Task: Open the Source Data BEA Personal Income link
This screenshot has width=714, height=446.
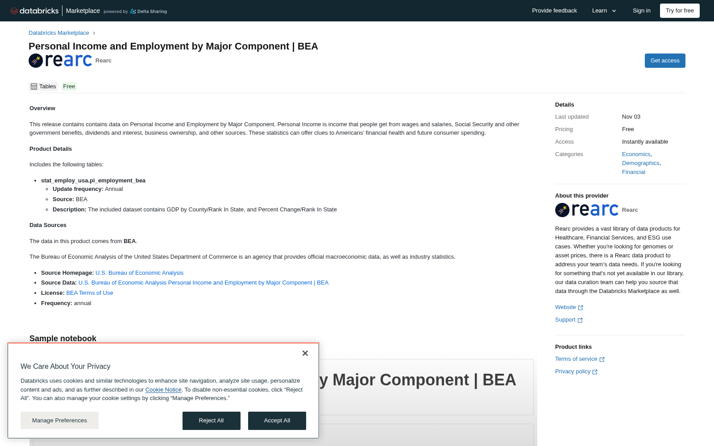Action: tap(203, 283)
